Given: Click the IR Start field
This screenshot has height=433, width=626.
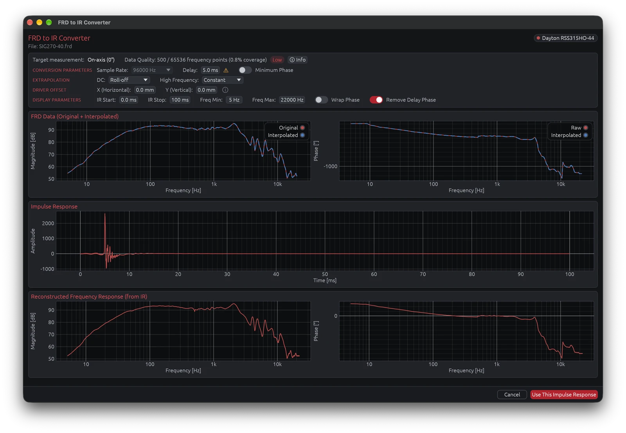Looking at the screenshot, I should click(129, 100).
